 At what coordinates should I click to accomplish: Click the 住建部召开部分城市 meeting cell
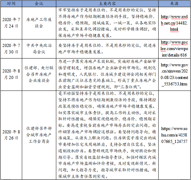(39, 135)
